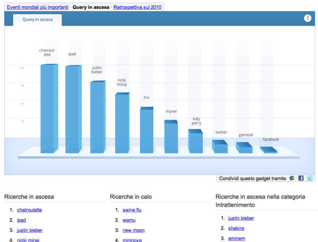Click the nicki minaj bar in chart

(x=122, y=123)
